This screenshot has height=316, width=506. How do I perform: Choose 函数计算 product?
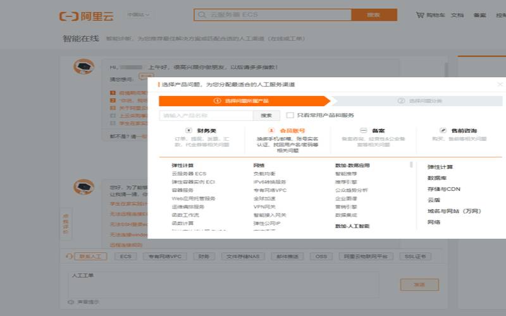click(x=182, y=223)
